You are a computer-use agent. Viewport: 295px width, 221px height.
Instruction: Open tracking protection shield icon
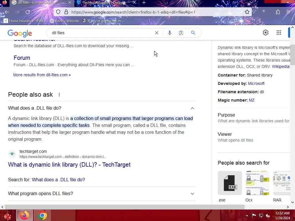pyautogui.click(x=58, y=12)
